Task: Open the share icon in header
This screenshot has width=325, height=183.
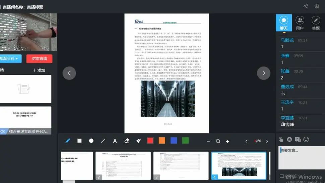Action: coord(306,6)
